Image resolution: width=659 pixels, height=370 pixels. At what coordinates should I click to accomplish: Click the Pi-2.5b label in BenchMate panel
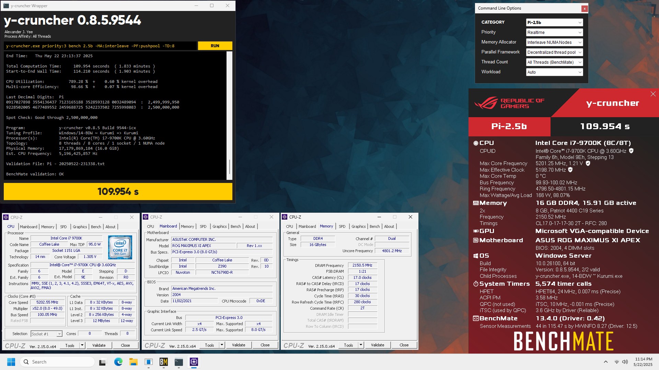pyautogui.click(x=509, y=126)
